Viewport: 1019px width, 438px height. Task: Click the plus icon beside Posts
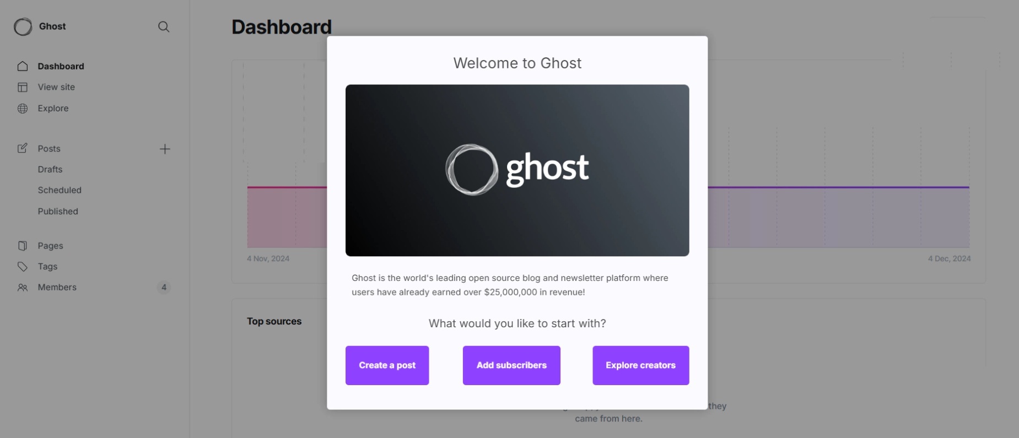click(x=165, y=149)
